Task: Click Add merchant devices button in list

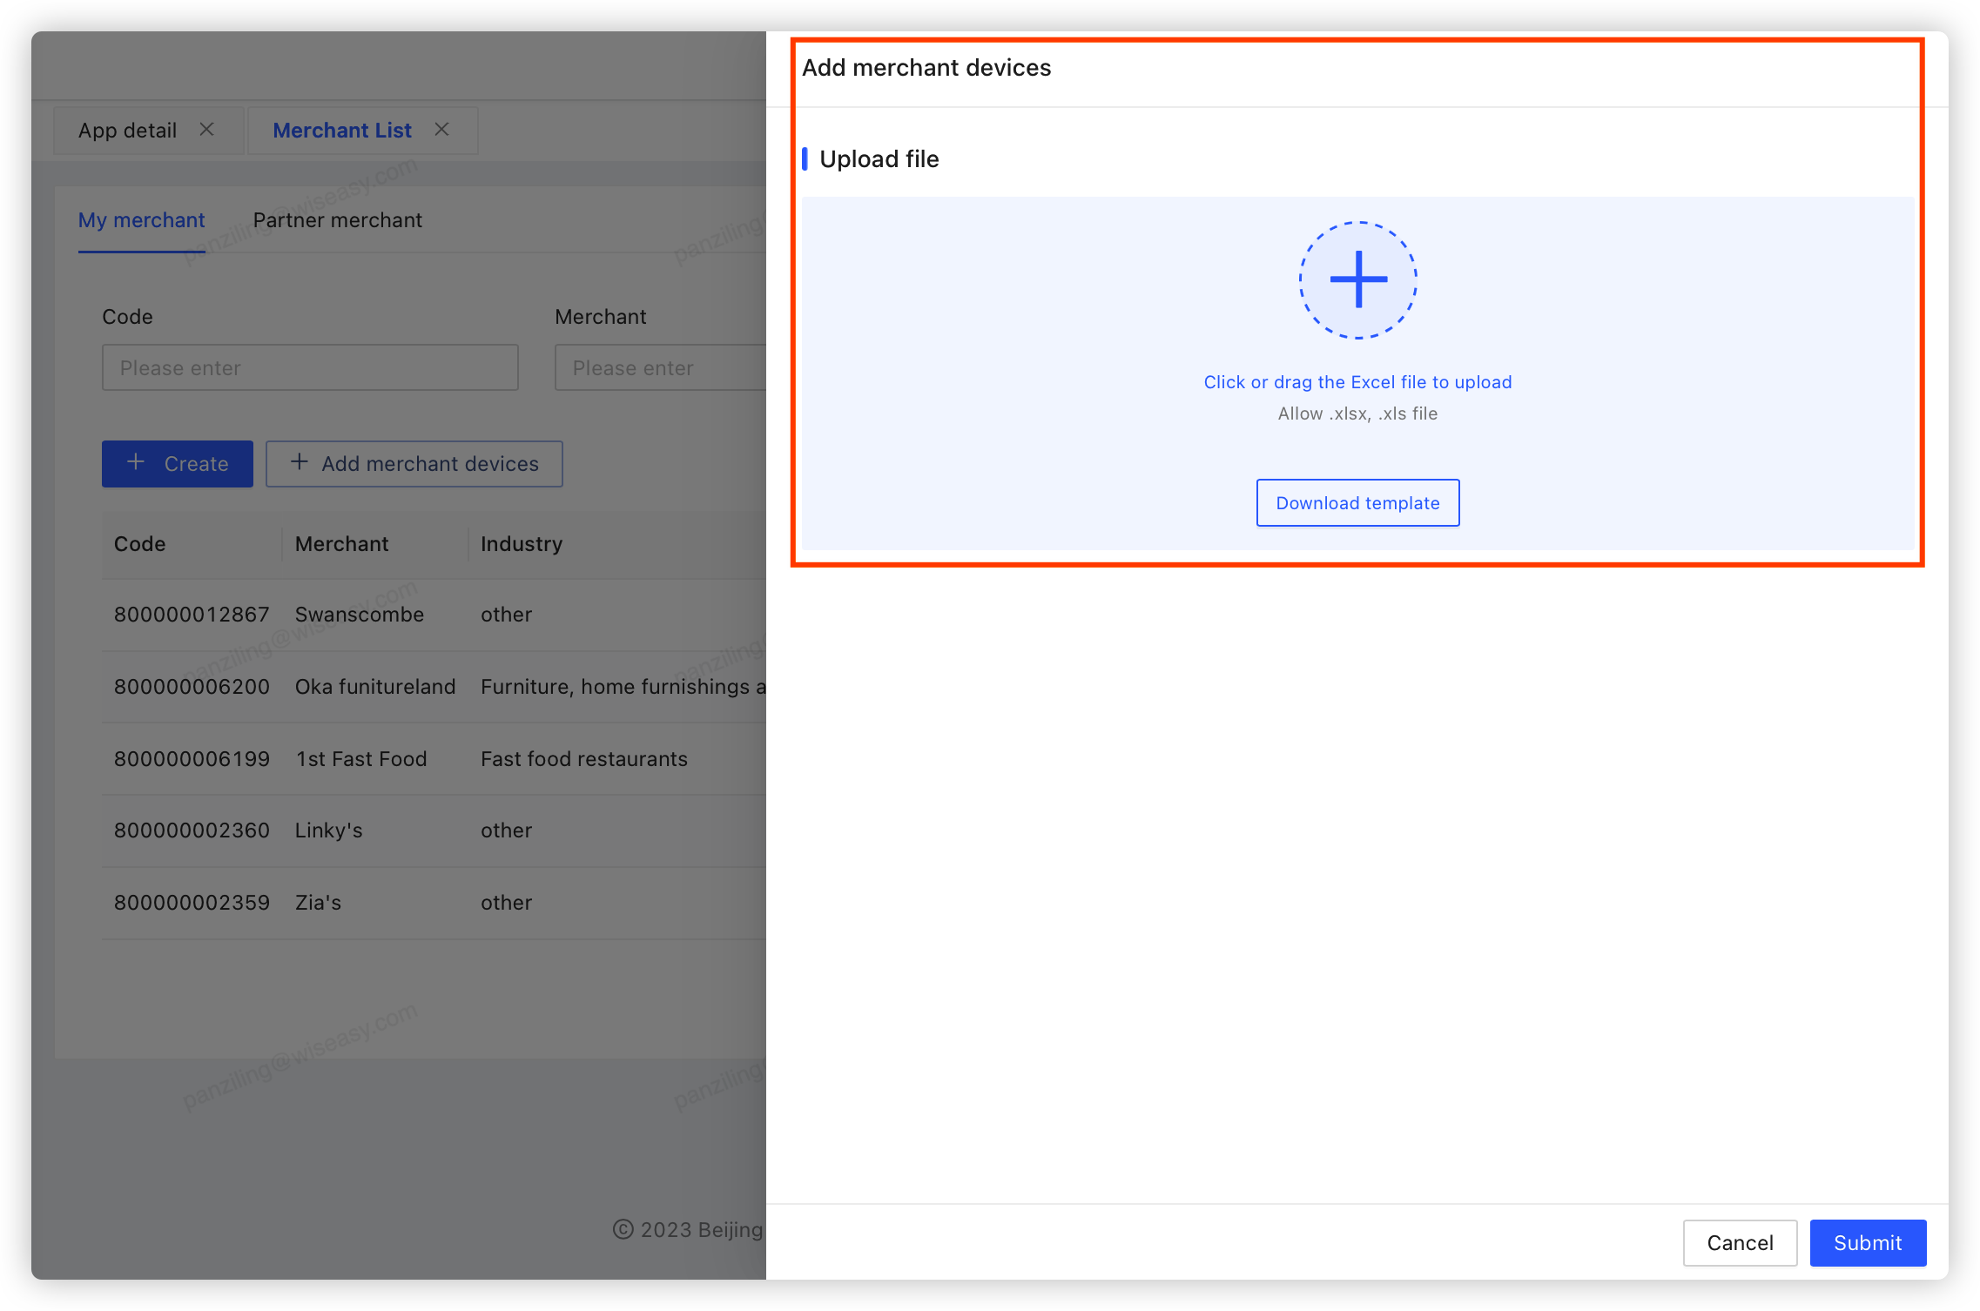Action: click(x=414, y=464)
